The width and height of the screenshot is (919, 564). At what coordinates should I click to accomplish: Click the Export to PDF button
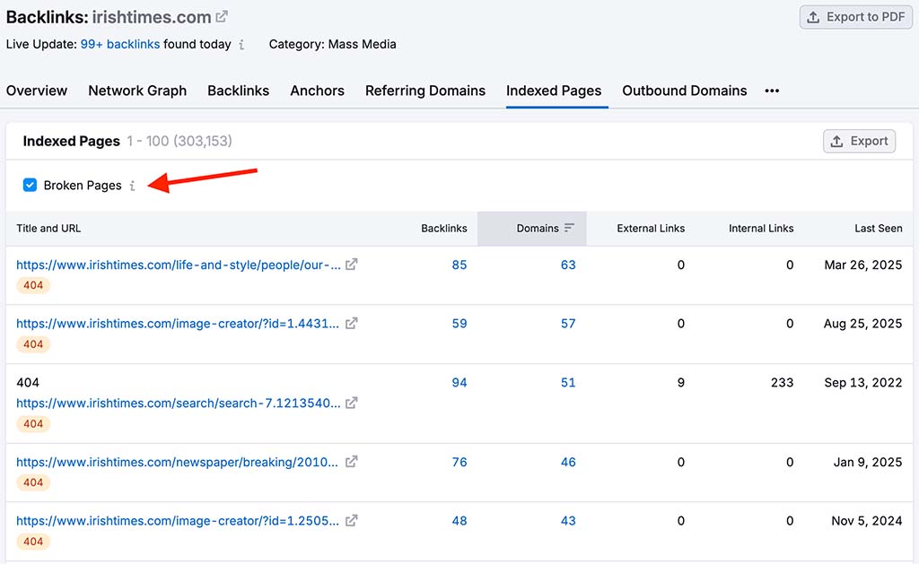[x=856, y=17]
